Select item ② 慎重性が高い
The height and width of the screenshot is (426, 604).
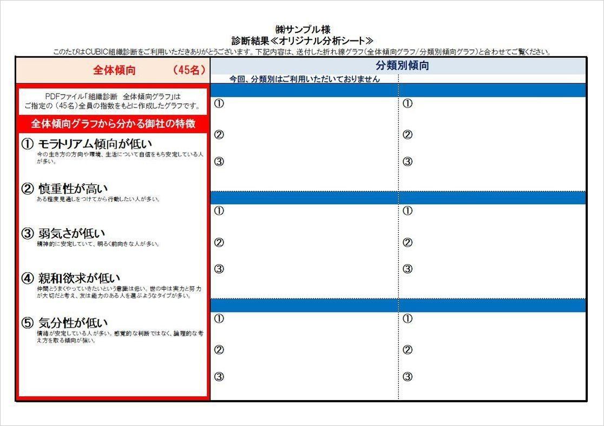pos(65,189)
